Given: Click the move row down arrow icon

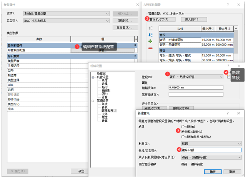Looking at the screenshot, I should pyautogui.click(x=150, y=35).
